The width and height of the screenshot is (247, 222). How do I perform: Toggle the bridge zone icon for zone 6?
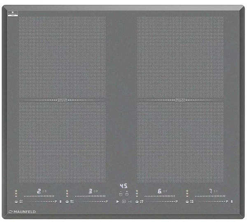pos(142,202)
